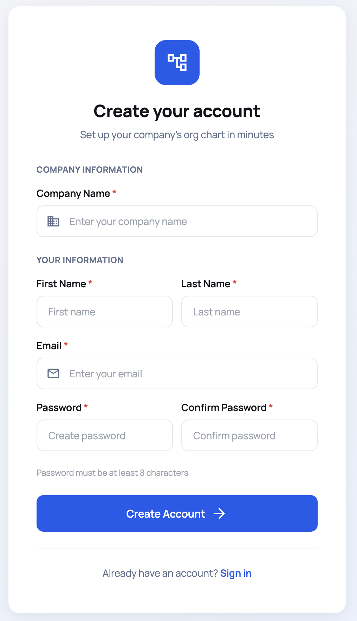Image resolution: width=357 pixels, height=621 pixels.
Task: Click the Create password input field
Action: 104,435
